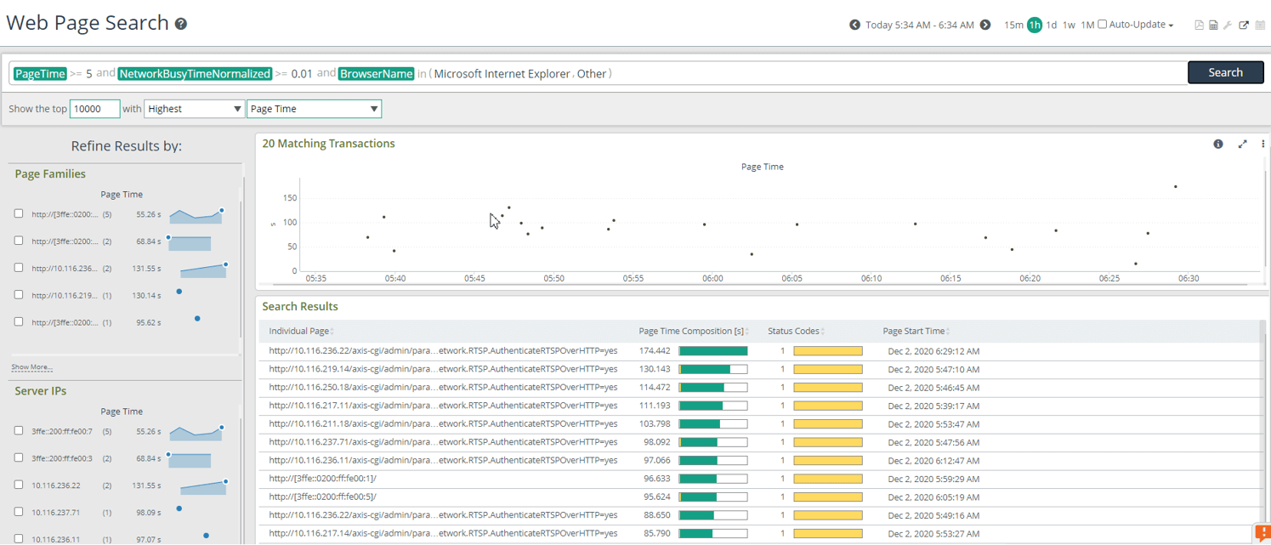
Task: Check the first Page Families checkbox
Action: click(19, 213)
